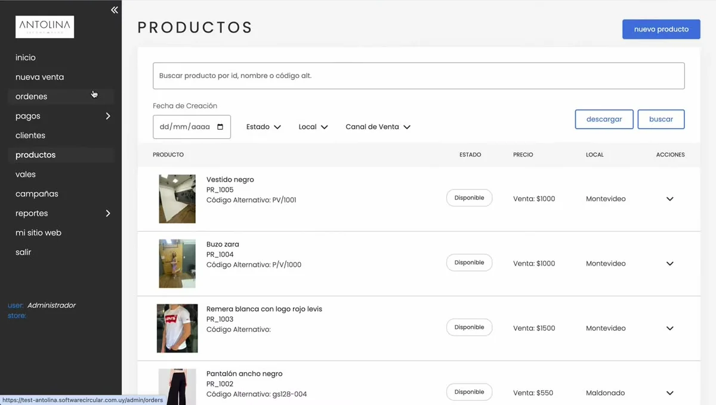This screenshot has width=716, height=405.
Task: Click the buscar button
Action: [661, 119]
